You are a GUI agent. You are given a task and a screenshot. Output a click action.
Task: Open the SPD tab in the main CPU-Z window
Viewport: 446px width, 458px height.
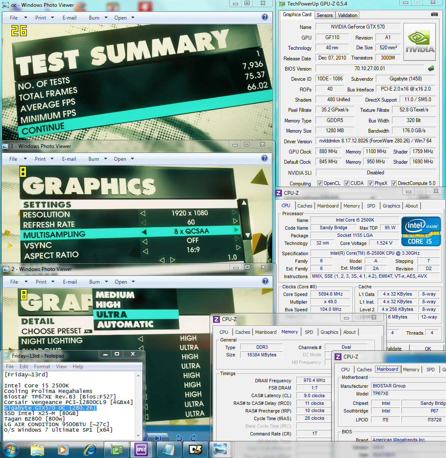pyautogui.click(x=371, y=206)
